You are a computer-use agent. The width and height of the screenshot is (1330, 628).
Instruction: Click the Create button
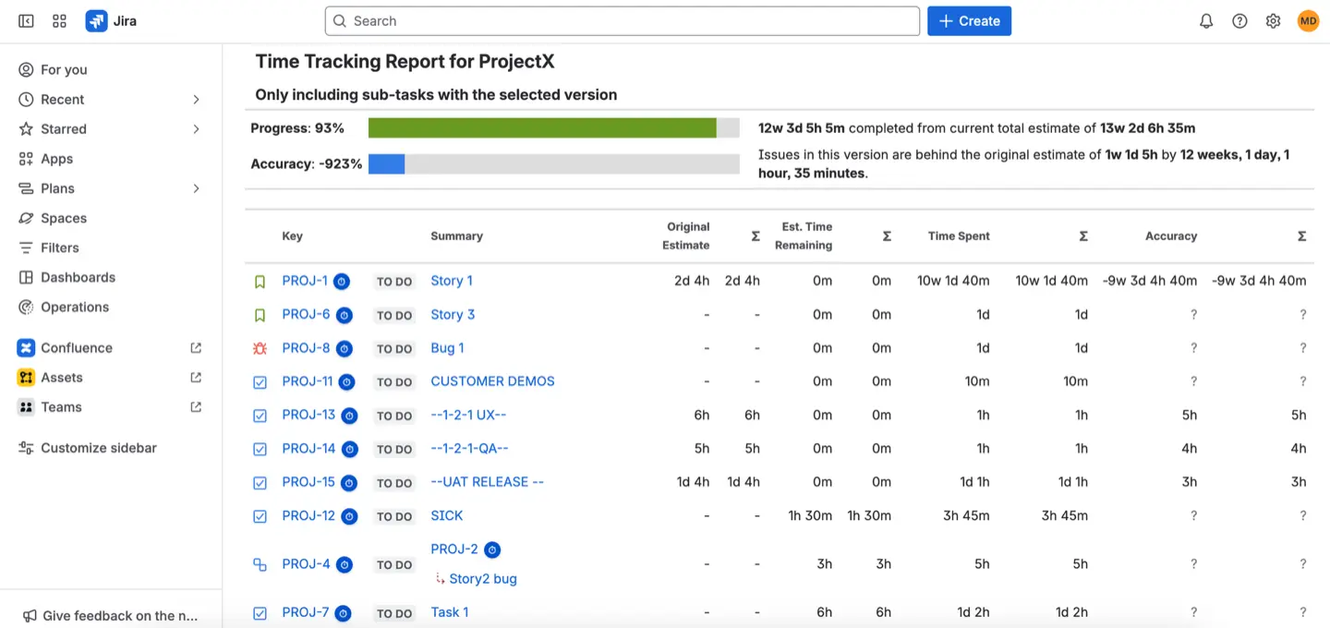click(969, 20)
